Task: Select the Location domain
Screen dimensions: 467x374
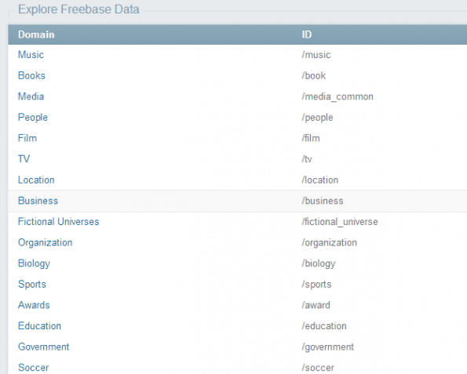Action: [x=36, y=180]
